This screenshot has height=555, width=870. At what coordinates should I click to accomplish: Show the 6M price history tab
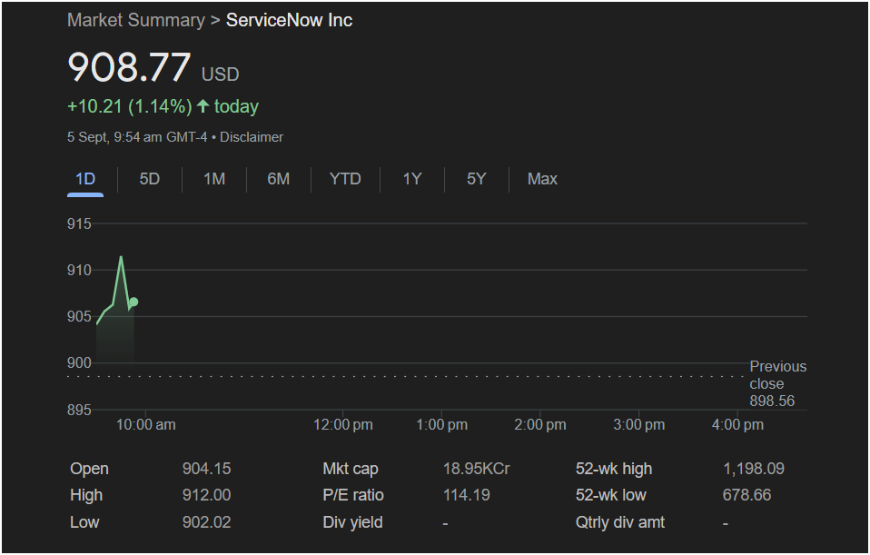pos(279,179)
